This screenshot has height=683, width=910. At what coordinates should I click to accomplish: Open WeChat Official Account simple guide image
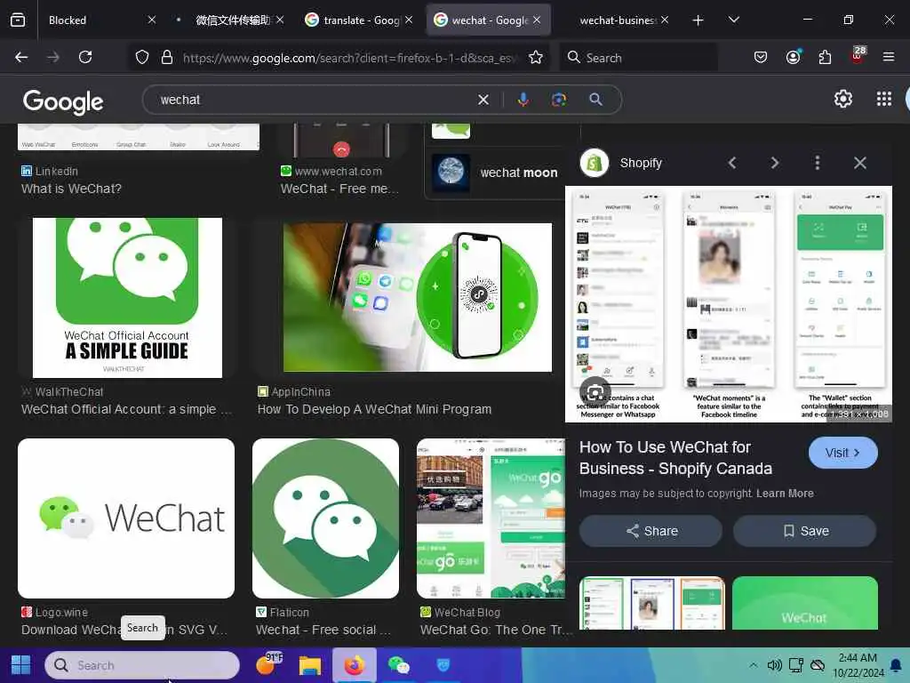(x=127, y=297)
